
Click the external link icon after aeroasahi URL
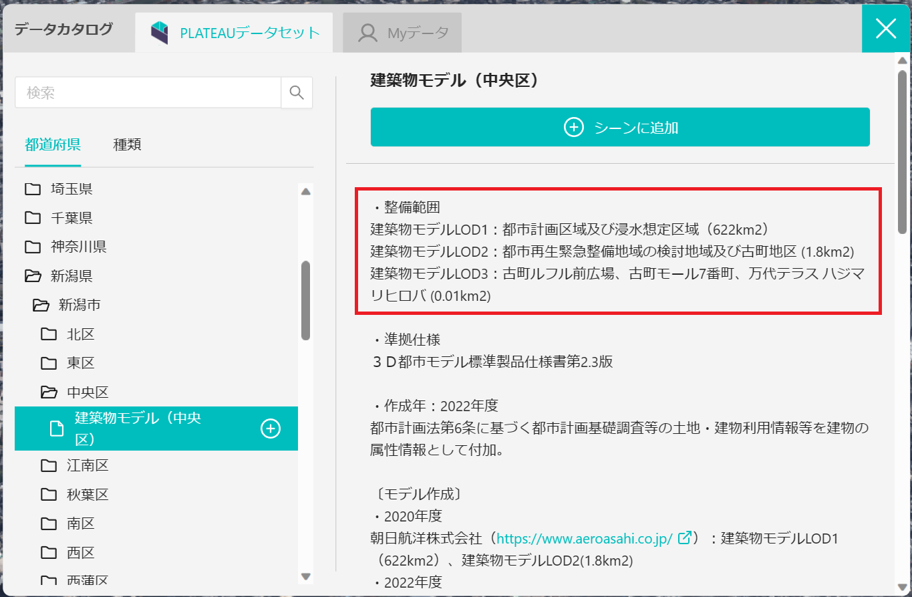point(683,537)
